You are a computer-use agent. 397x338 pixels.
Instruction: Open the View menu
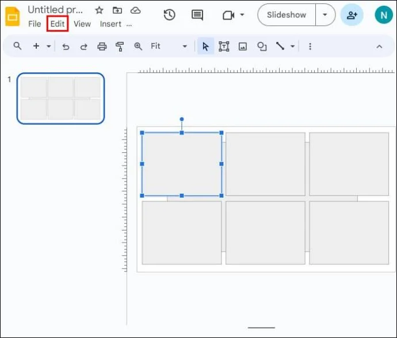tap(82, 24)
